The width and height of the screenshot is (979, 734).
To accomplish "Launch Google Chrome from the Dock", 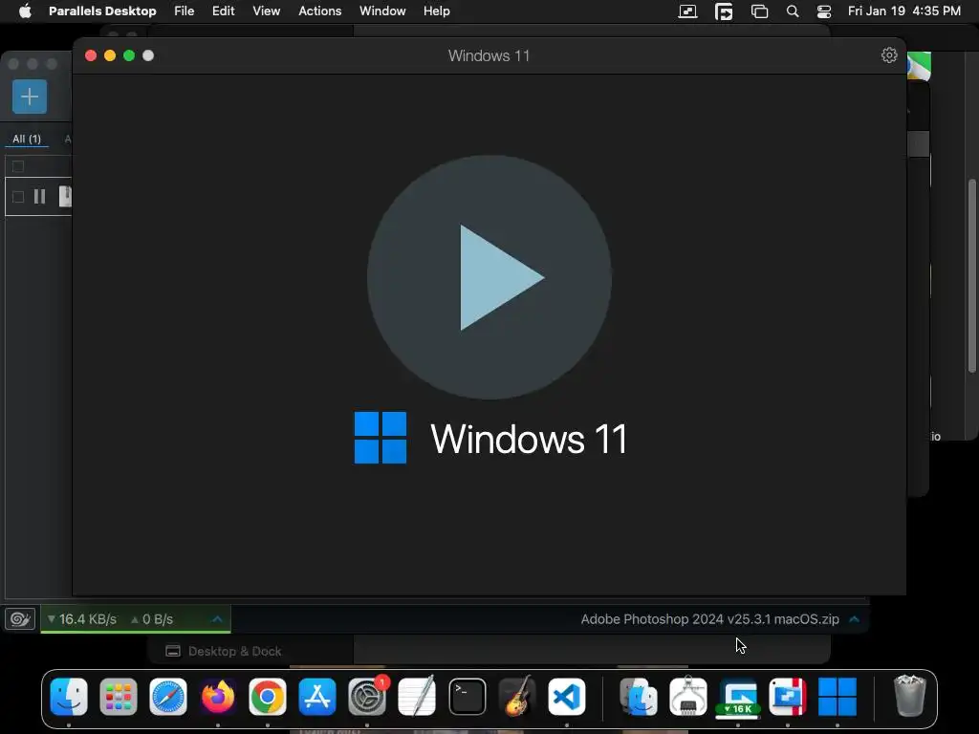I will click(x=268, y=697).
